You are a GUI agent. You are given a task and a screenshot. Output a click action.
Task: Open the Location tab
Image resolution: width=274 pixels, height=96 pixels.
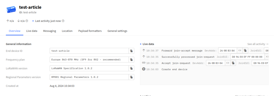67,31
